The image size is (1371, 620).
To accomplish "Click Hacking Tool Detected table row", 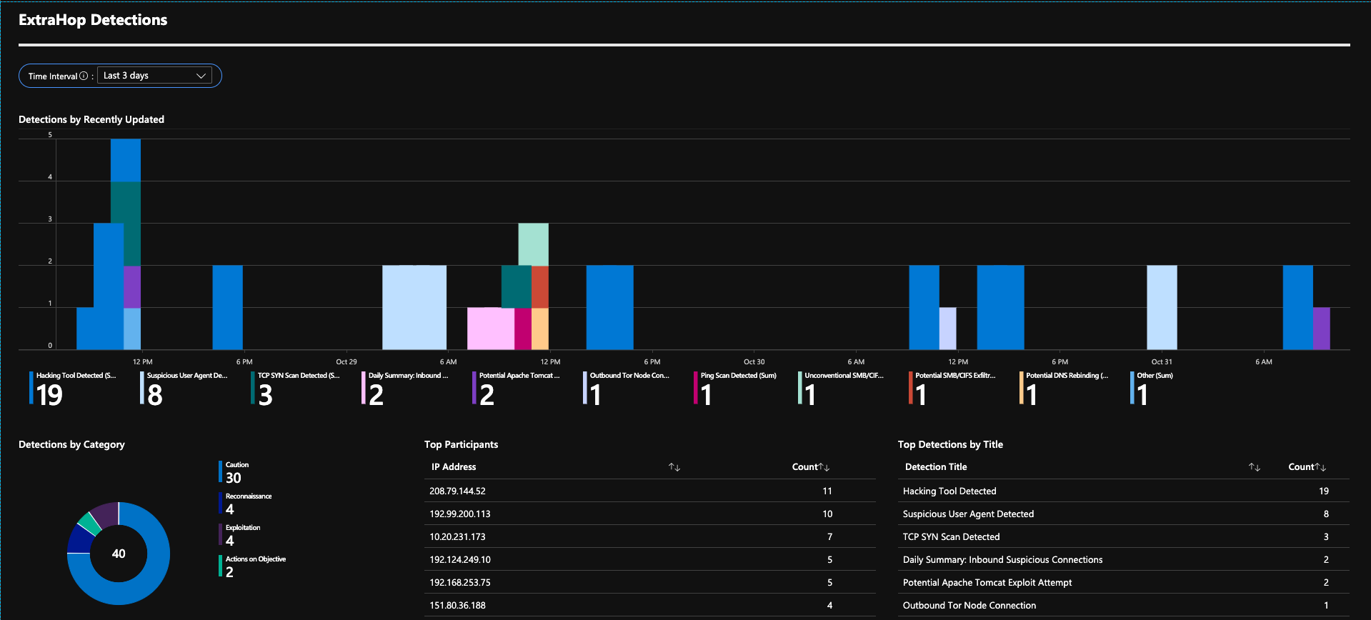I will click(1124, 491).
